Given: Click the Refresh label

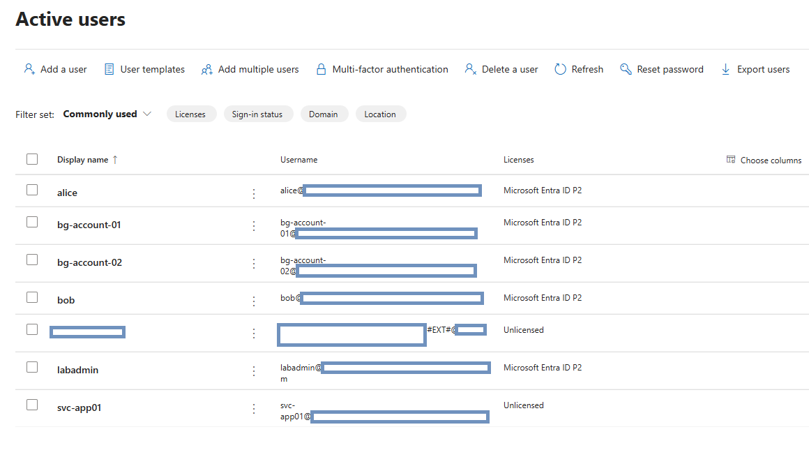Looking at the screenshot, I should pyautogui.click(x=587, y=69).
